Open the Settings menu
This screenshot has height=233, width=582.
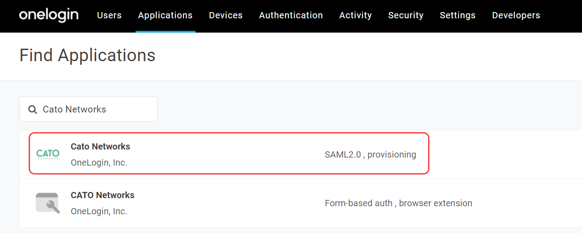(x=458, y=15)
